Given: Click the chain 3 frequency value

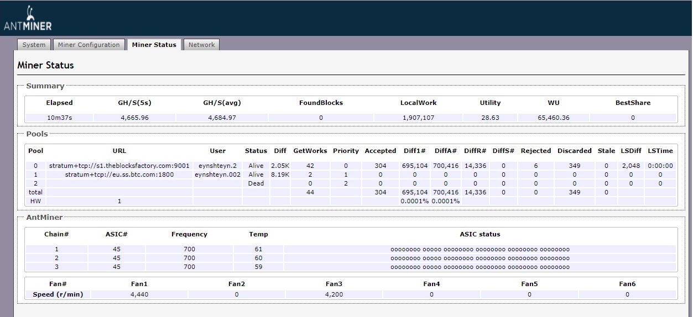Looking at the screenshot, I should pos(189,267).
